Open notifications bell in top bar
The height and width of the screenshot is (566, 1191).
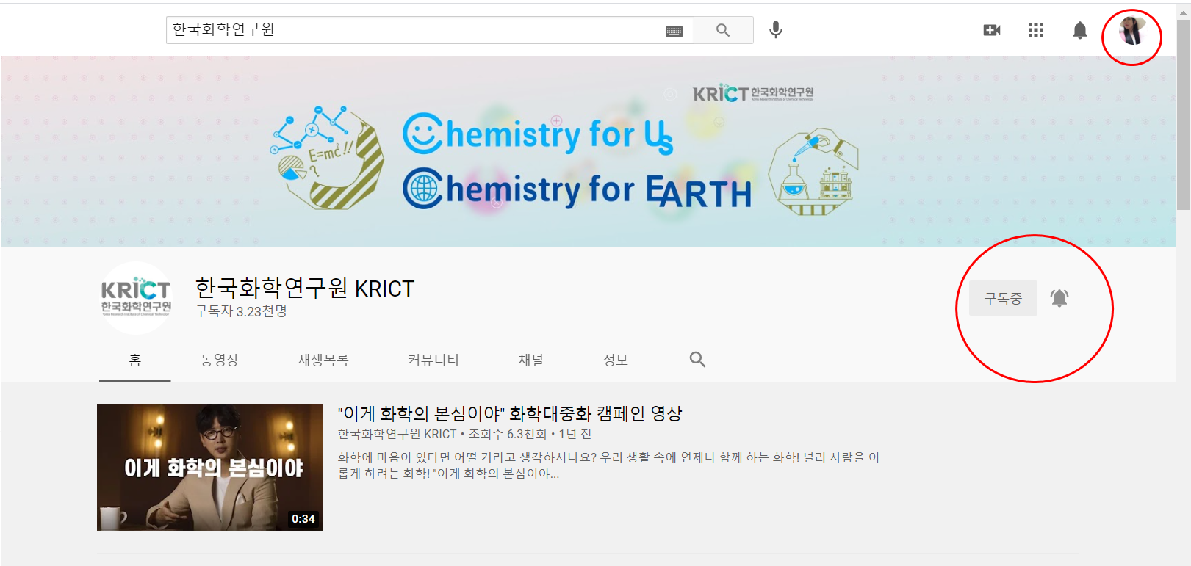click(1079, 30)
